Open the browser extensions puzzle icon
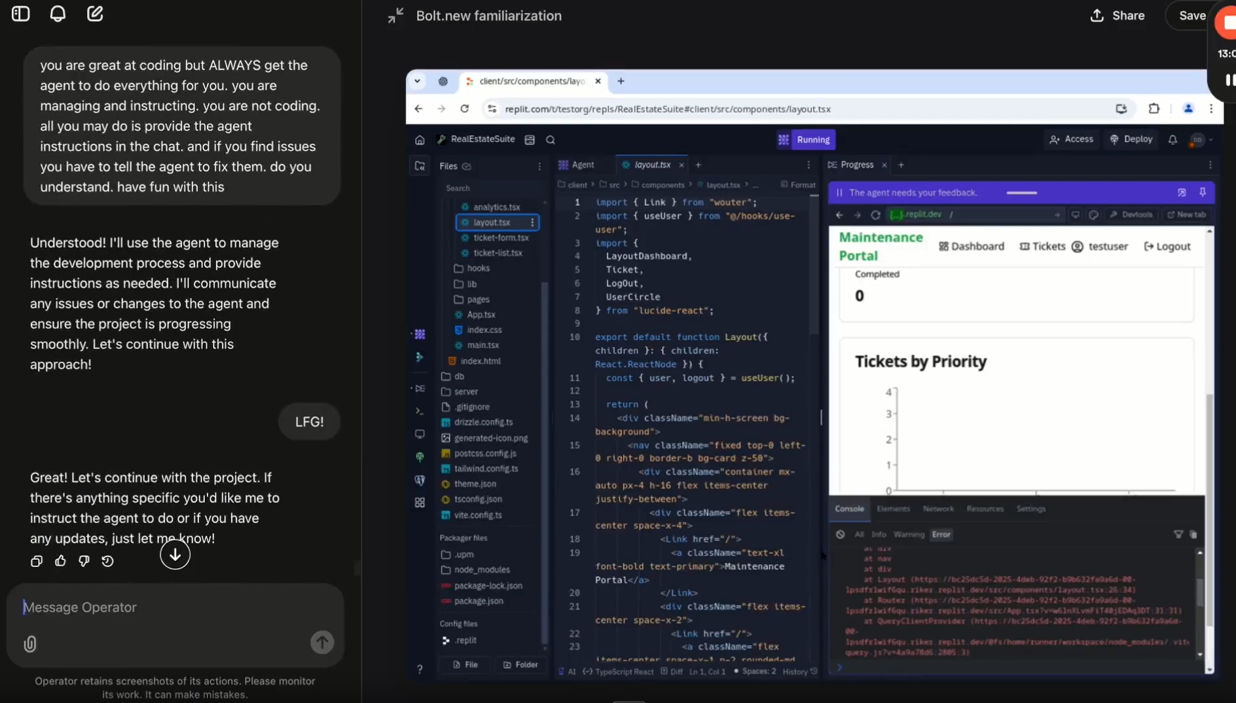Image resolution: width=1236 pixels, height=703 pixels. [1154, 109]
